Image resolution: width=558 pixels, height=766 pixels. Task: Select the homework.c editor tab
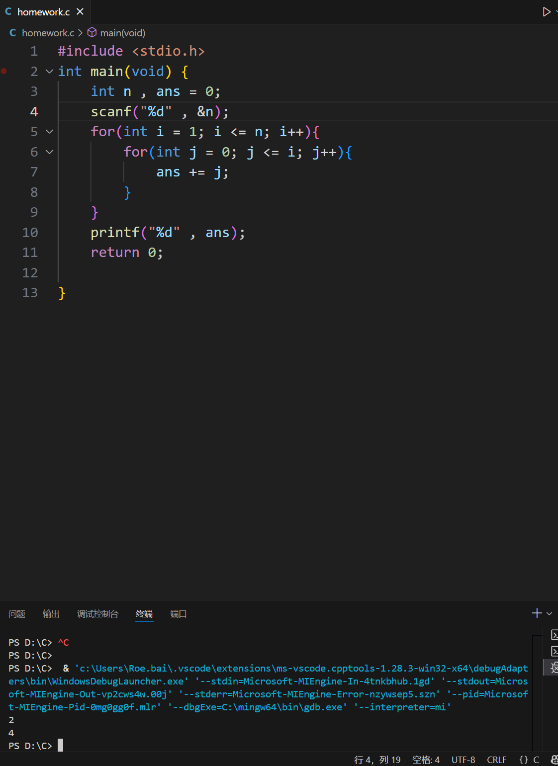[45, 11]
